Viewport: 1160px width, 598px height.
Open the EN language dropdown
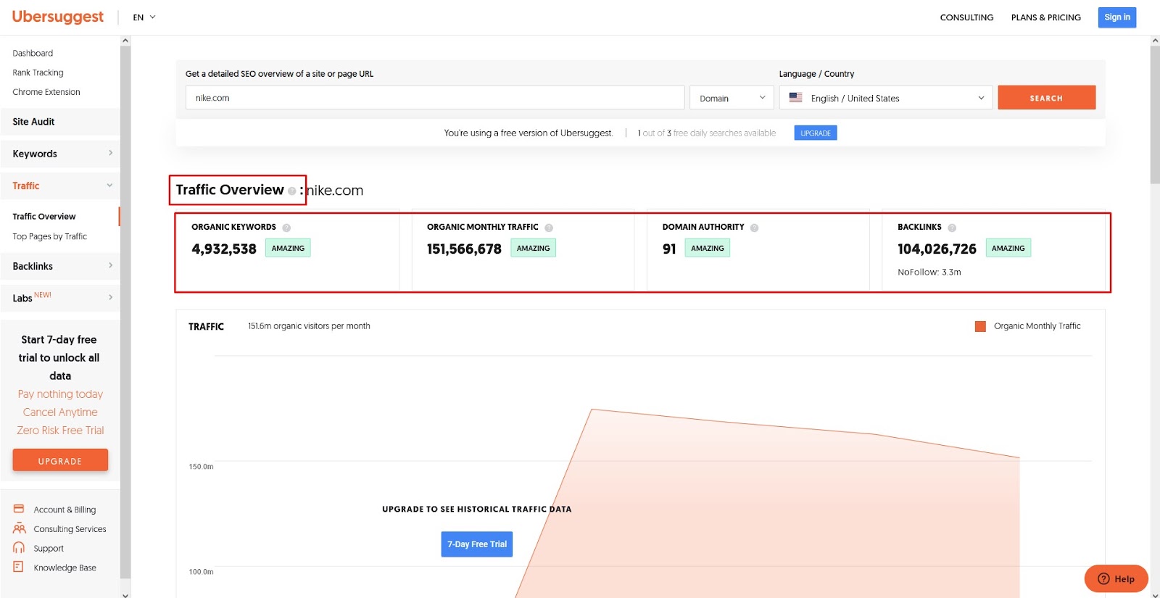[x=144, y=17]
